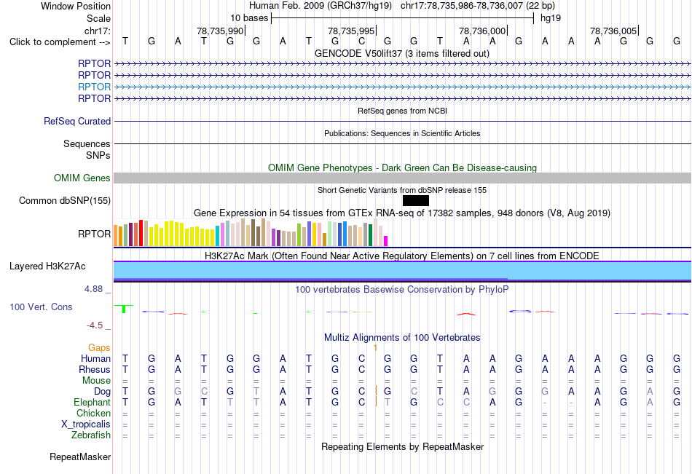
Task: Click the Elephant species label
Action: coord(92,403)
